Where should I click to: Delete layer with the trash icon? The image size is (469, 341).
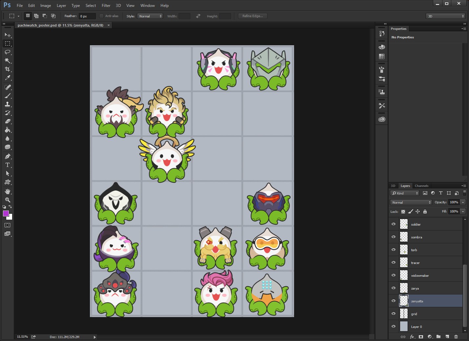[456, 337]
